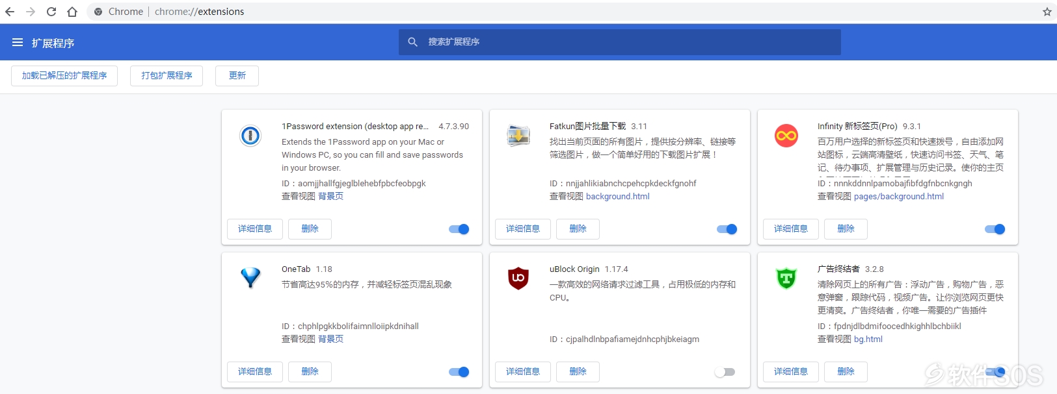Click the Chrome site info icon in address bar
This screenshot has width=1057, height=394.
click(98, 12)
